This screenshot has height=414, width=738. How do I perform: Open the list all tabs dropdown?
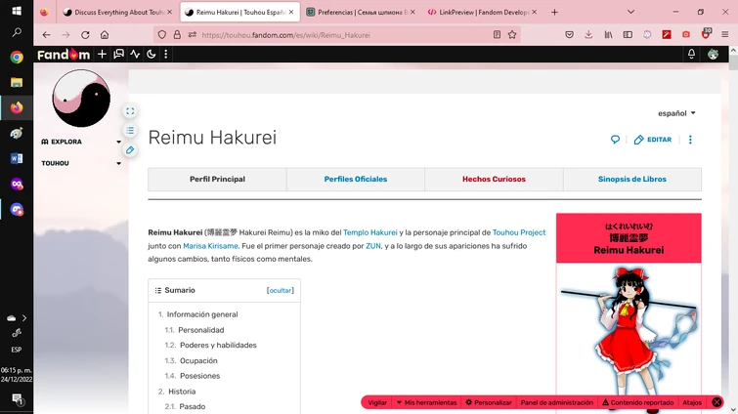point(630,13)
